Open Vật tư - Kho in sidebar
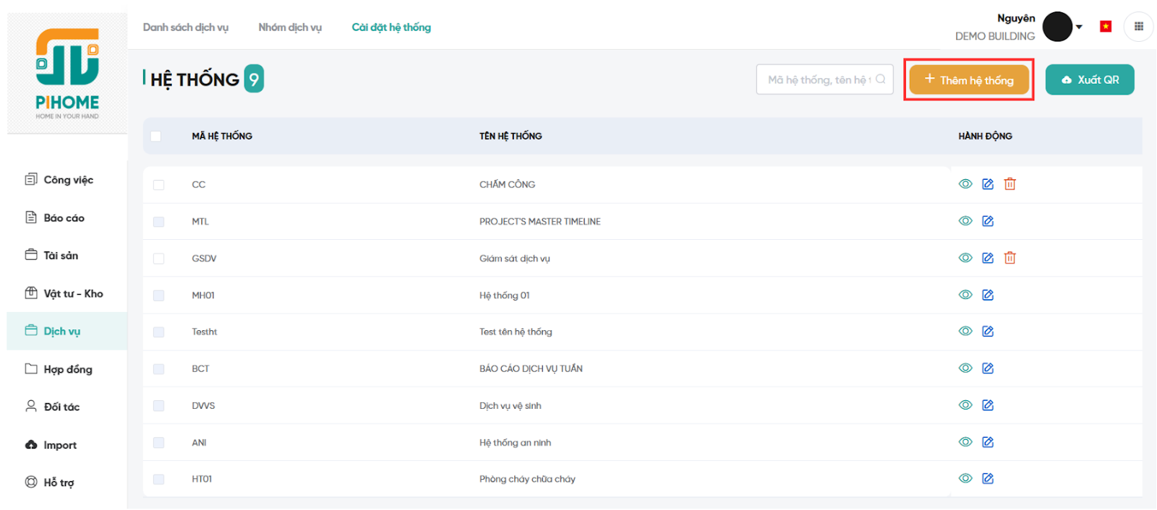The height and width of the screenshot is (510, 1157). [72, 293]
